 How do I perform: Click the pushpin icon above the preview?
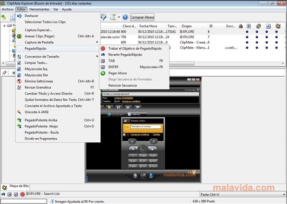(x=5, y=73)
